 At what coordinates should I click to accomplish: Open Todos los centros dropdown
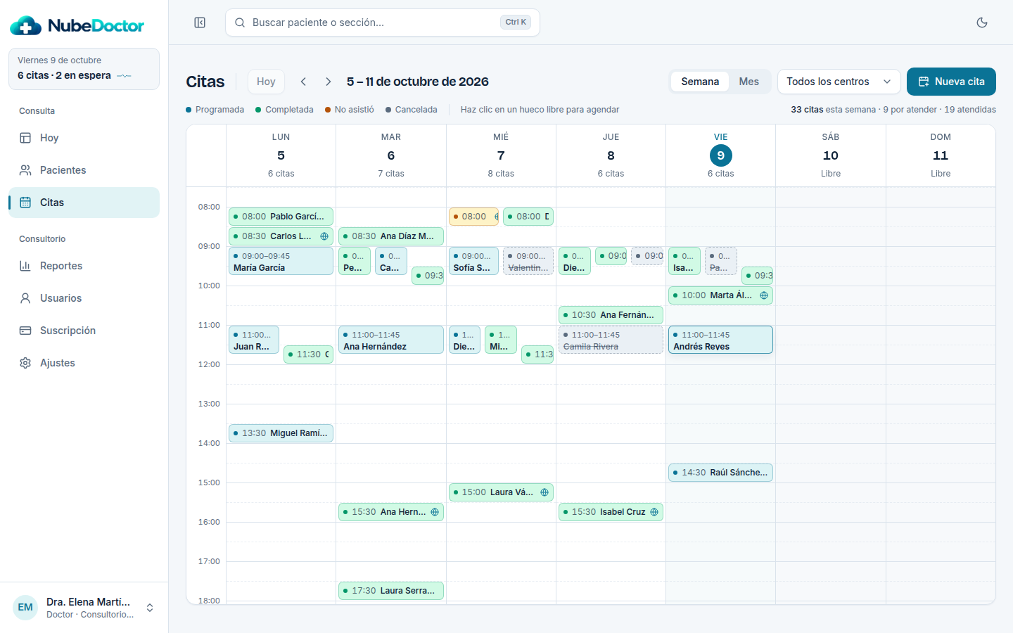[x=839, y=82]
